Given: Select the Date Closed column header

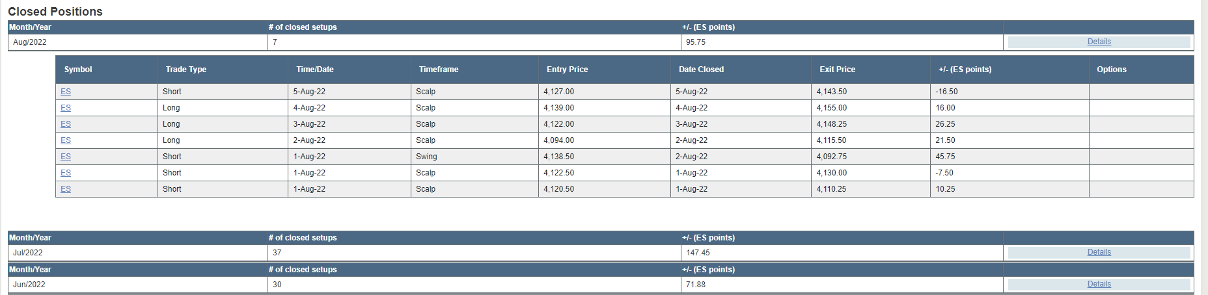Looking at the screenshot, I should (701, 70).
